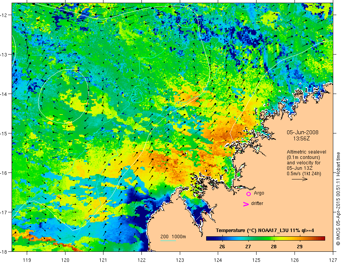The height and width of the screenshot is (263, 341).
Task: Click the 'Argo' legend label
Action: [x=259, y=193]
